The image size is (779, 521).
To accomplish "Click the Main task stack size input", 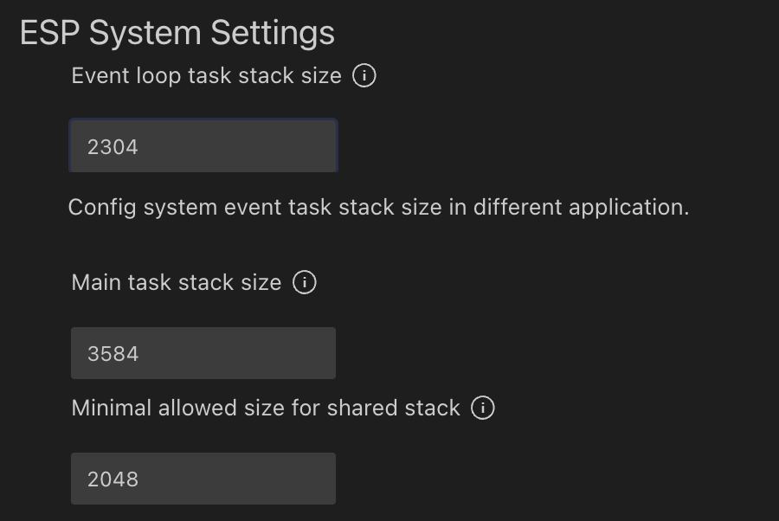I will [203, 353].
